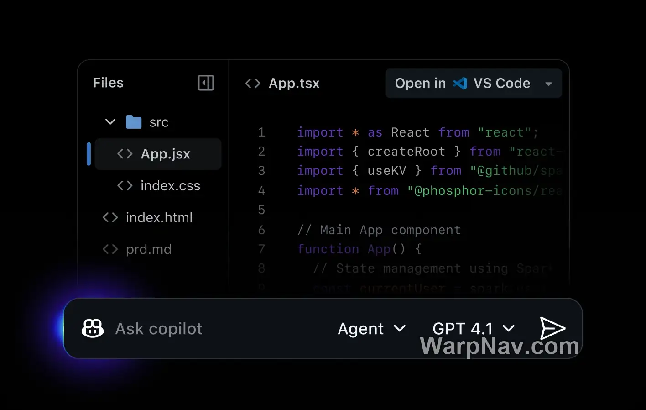Click line number 1 in the gutter
The height and width of the screenshot is (410, 646).
click(x=261, y=132)
